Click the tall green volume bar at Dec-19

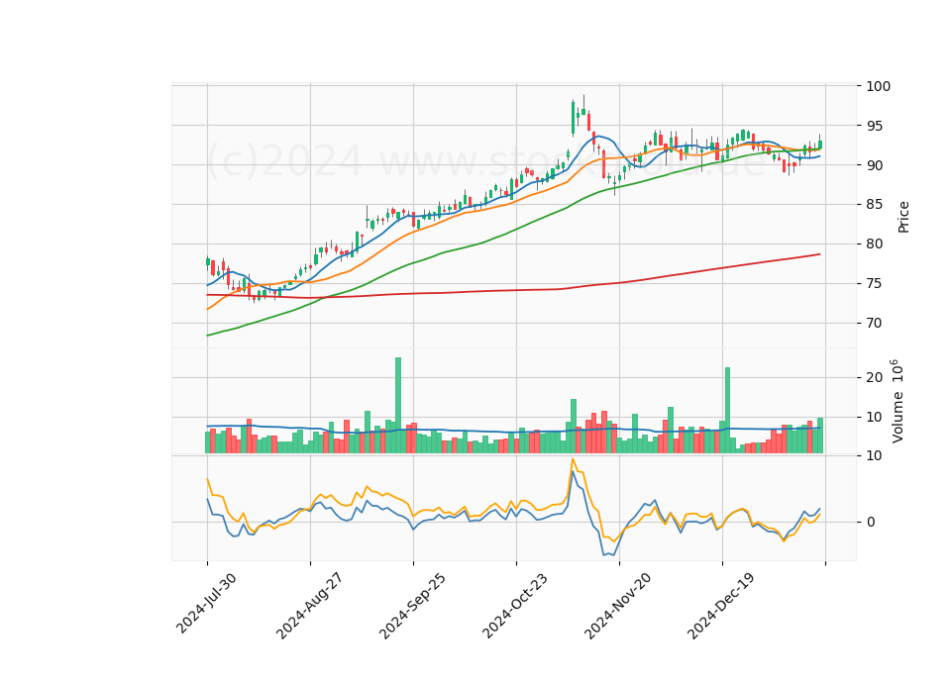[x=727, y=410]
